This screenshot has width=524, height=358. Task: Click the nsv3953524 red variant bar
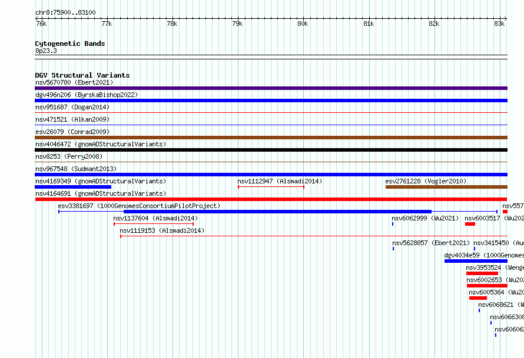[x=482, y=273]
